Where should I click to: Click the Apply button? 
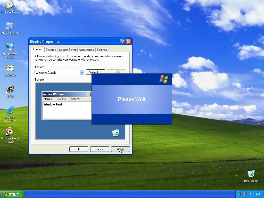pyautogui.click(x=120, y=149)
